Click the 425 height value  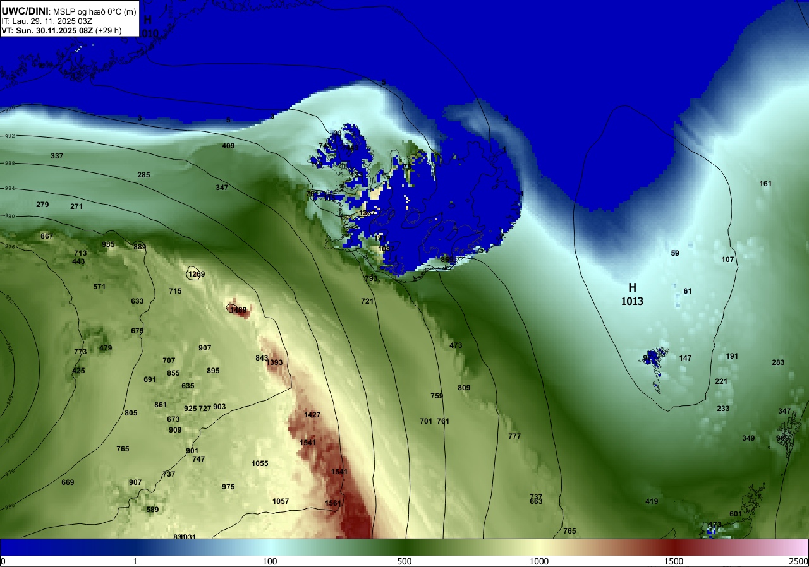click(x=78, y=371)
